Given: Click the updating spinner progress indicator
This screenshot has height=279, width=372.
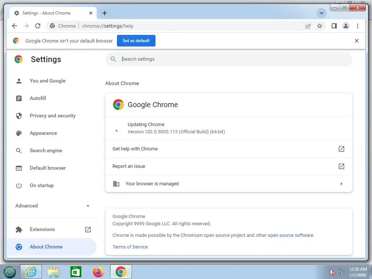Looking at the screenshot, I should pyautogui.click(x=117, y=130).
